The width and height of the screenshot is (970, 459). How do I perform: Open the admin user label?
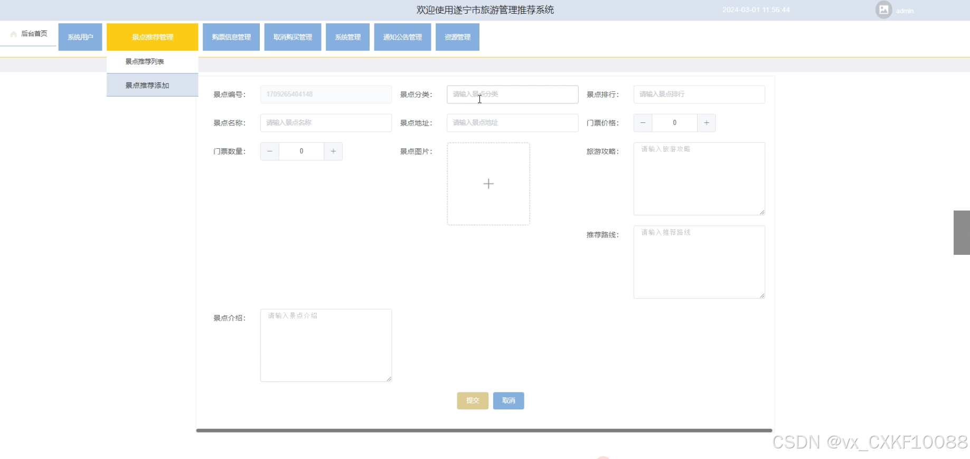click(905, 11)
